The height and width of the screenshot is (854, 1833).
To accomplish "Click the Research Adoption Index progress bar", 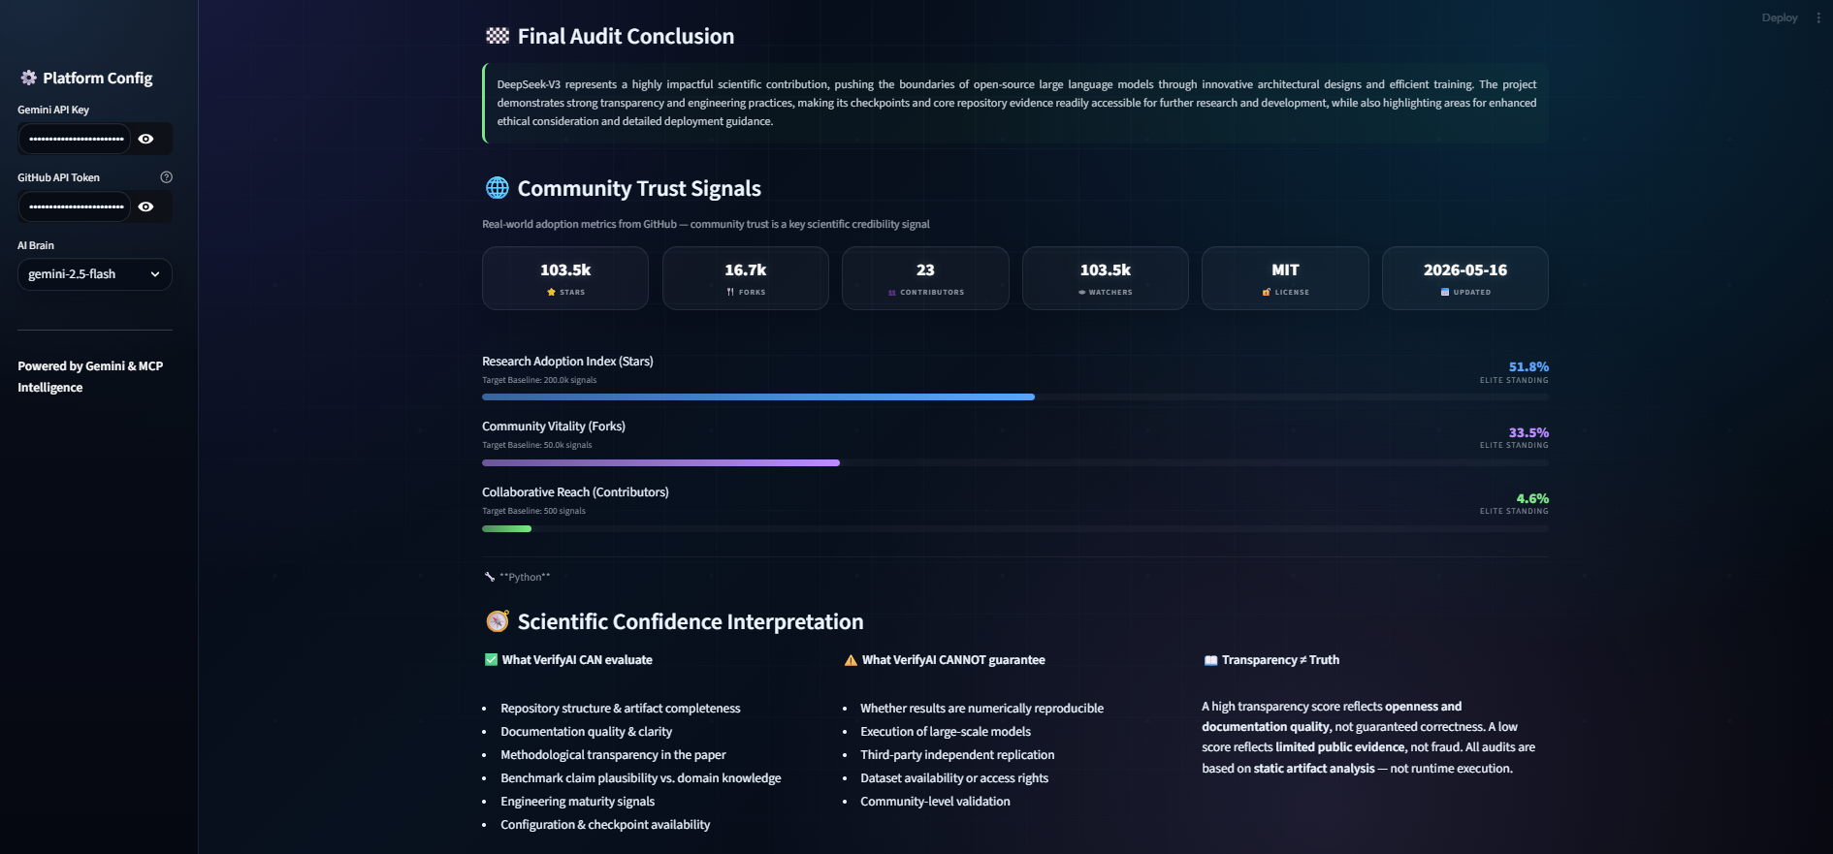I will click(x=1015, y=396).
